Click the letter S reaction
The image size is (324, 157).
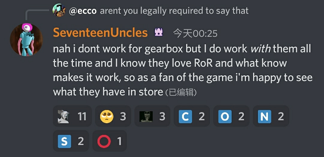[x=71, y=141]
